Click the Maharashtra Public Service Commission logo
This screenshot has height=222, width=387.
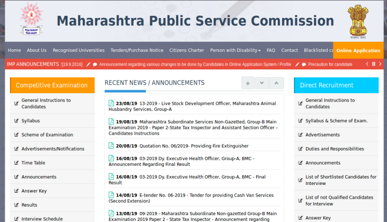32,19
